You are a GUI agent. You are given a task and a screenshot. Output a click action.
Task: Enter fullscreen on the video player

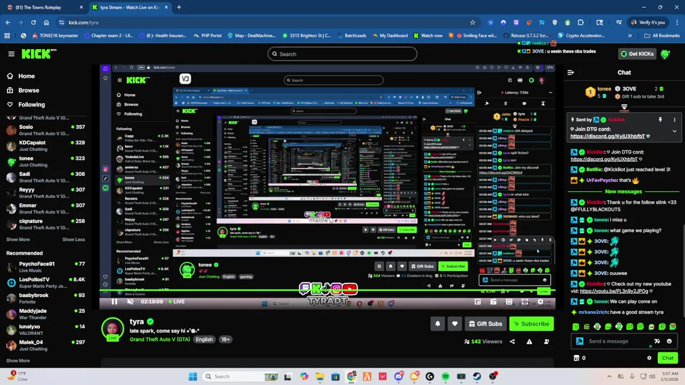pos(525,302)
